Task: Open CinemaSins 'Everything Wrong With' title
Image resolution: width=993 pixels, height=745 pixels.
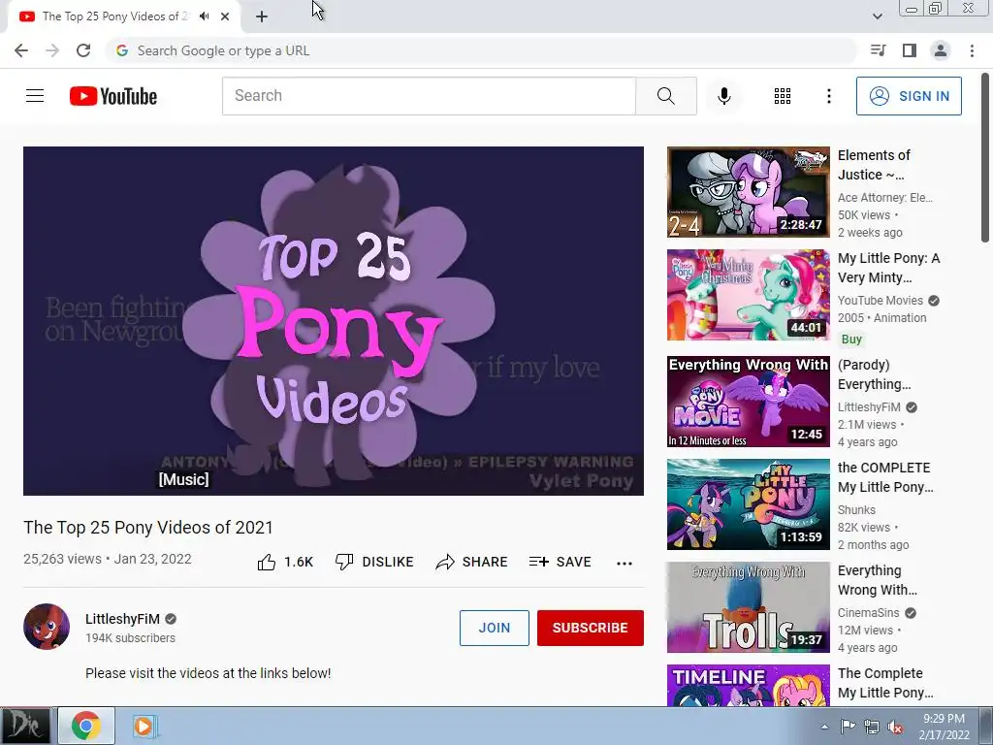Action: [877, 580]
